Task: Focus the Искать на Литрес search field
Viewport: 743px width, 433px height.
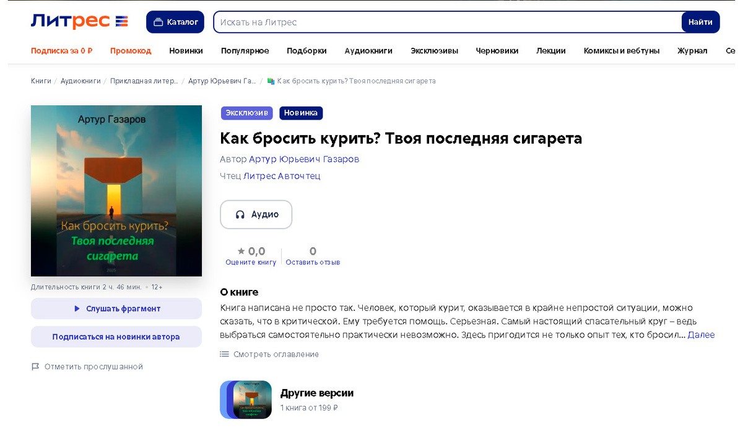Action: (448, 22)
